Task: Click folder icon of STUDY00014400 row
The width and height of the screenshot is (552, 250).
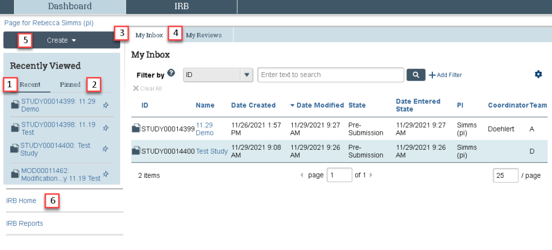Action: tap(136, 151)
